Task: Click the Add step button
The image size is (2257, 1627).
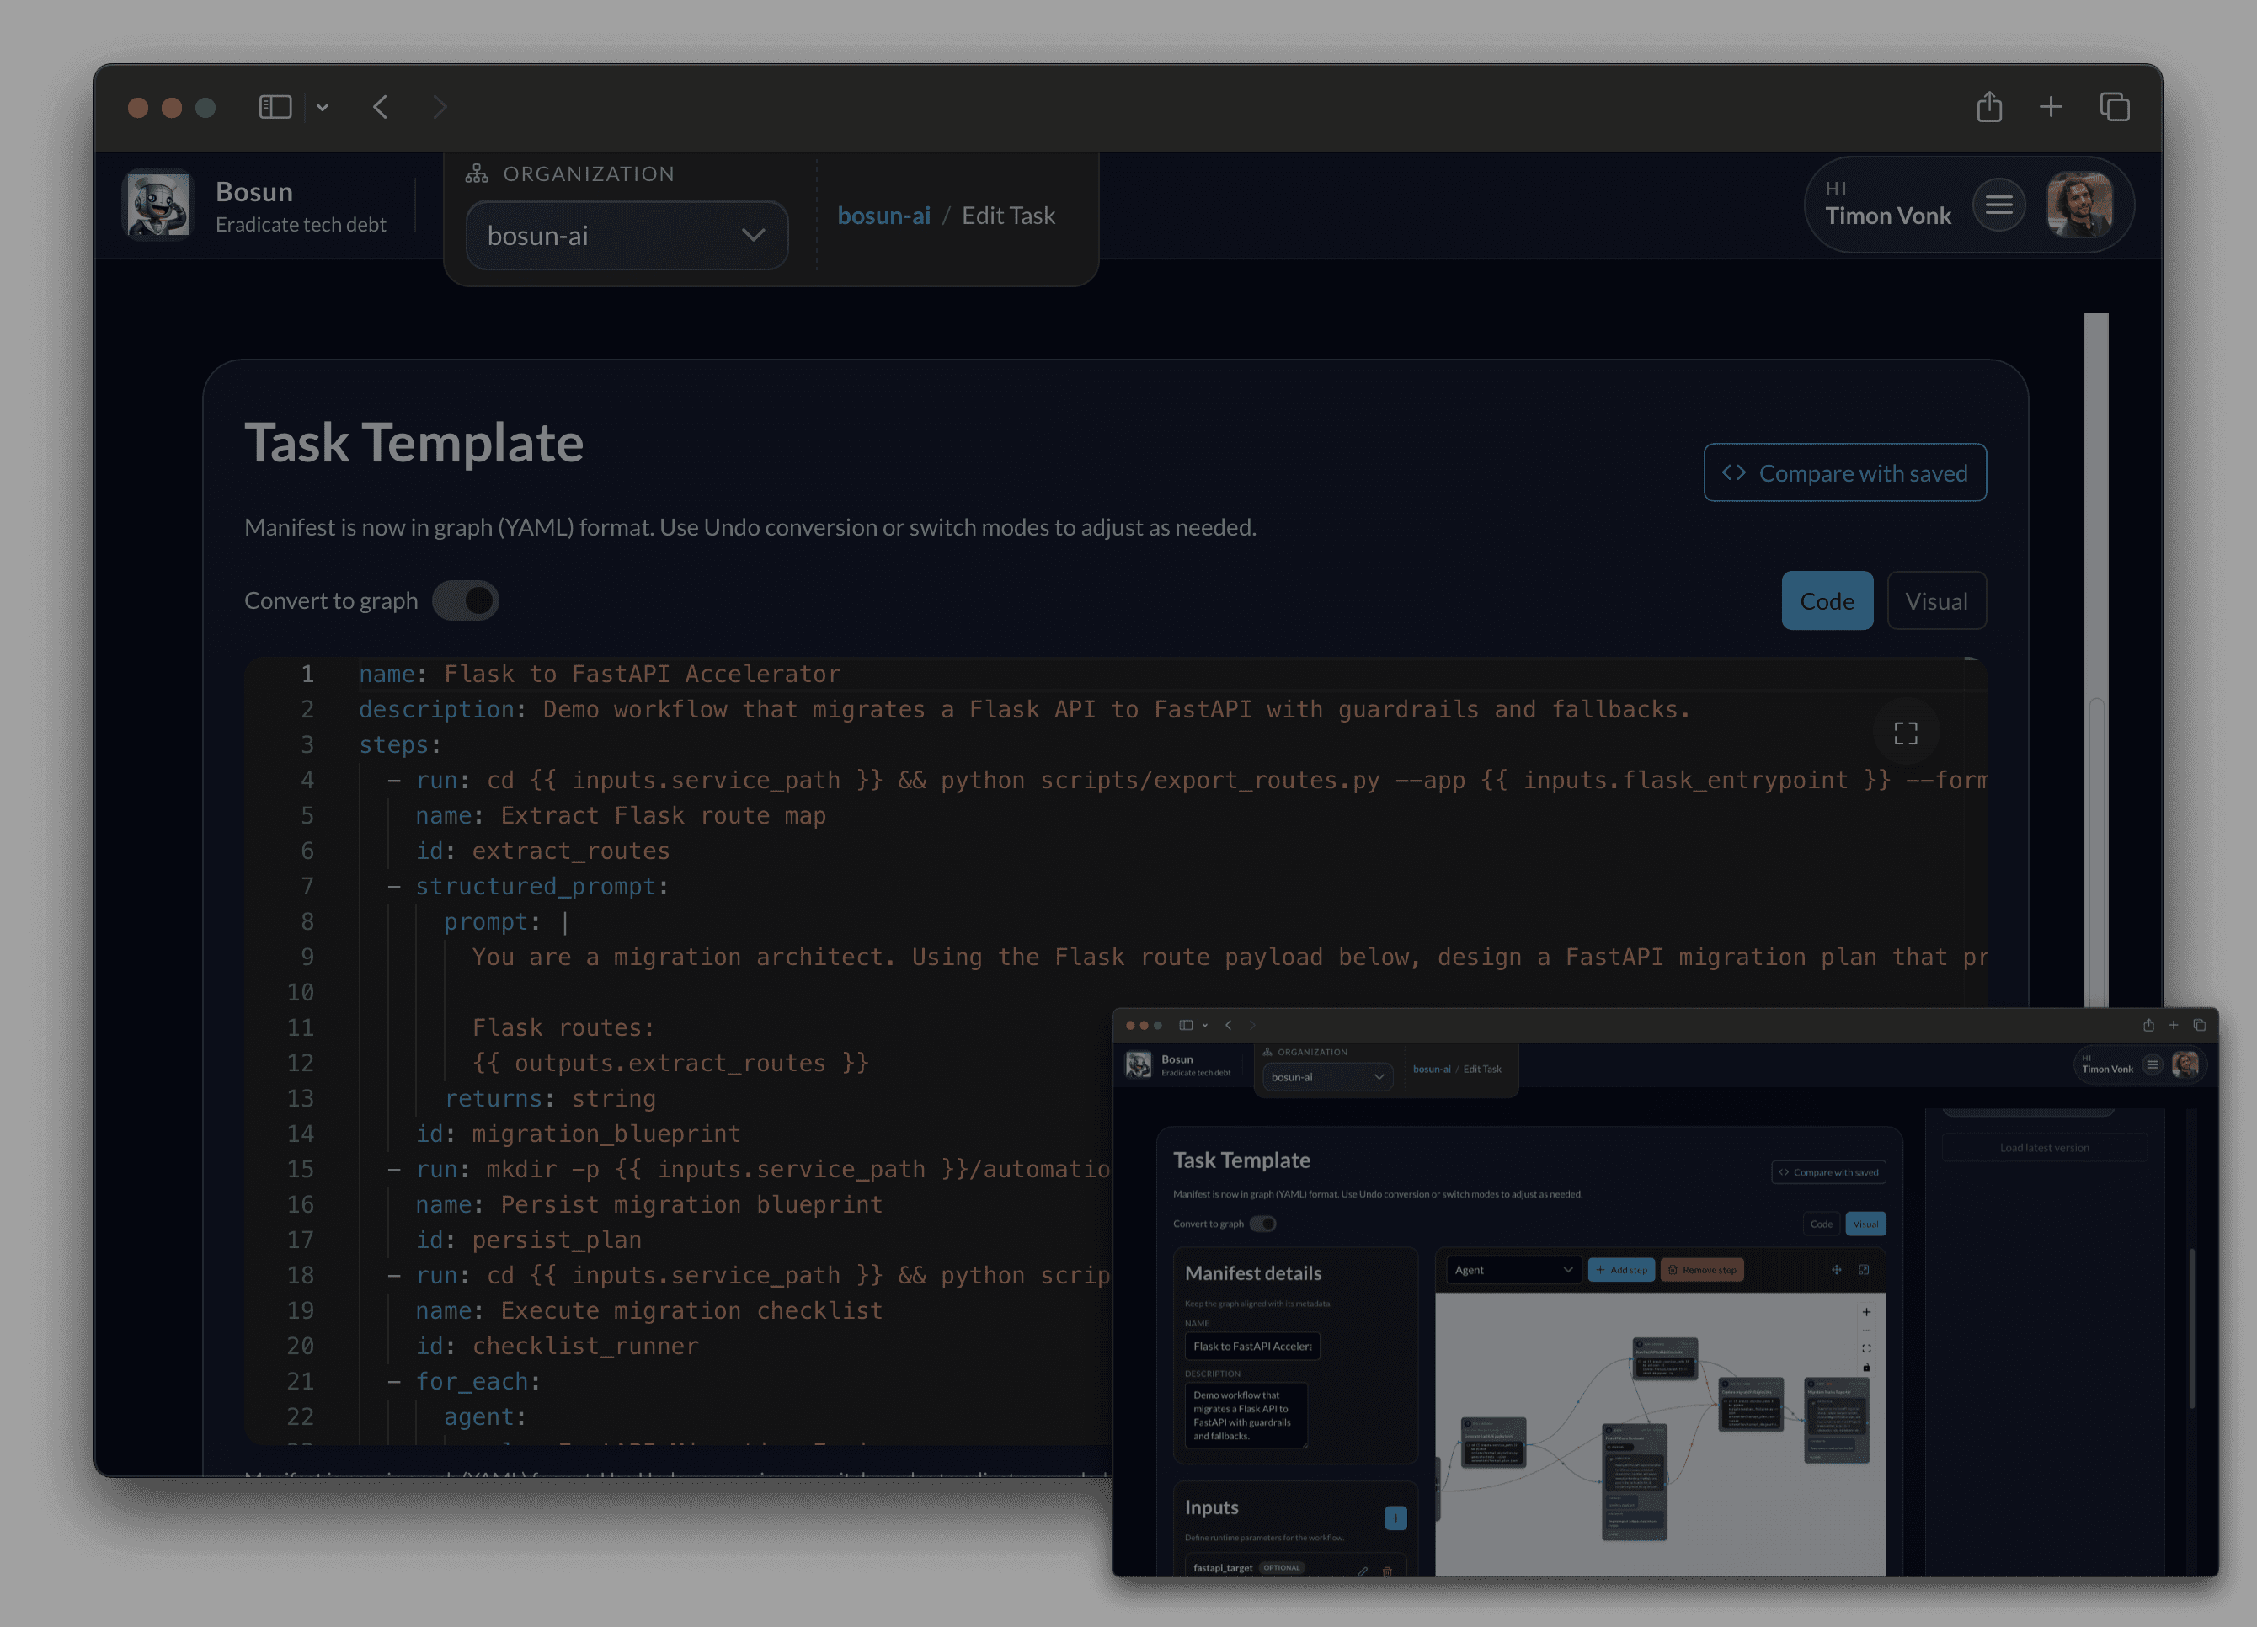Action: 1621,1270
